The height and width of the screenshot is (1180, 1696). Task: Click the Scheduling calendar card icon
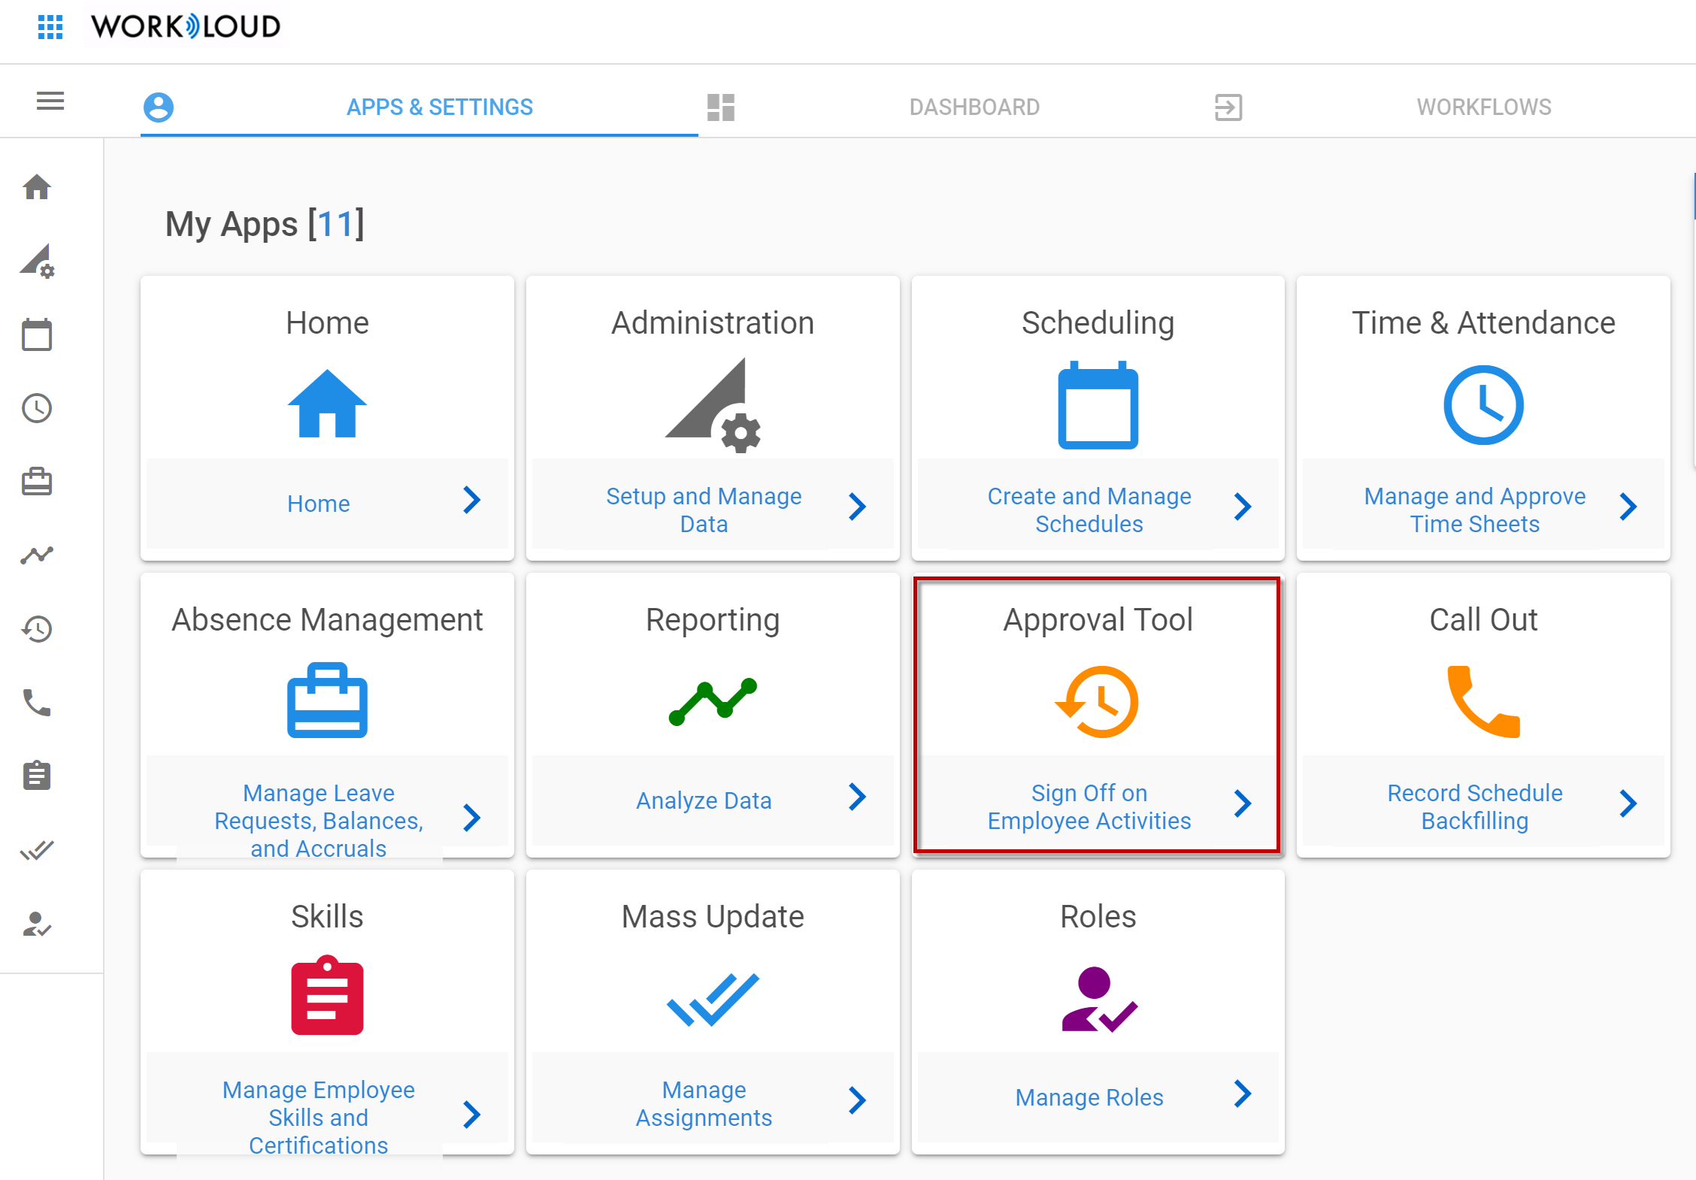click(1098, 405)
